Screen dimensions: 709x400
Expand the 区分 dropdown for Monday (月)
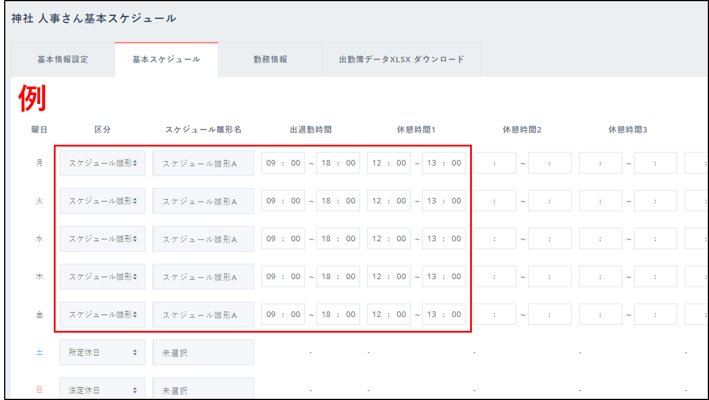coord(102,163)
